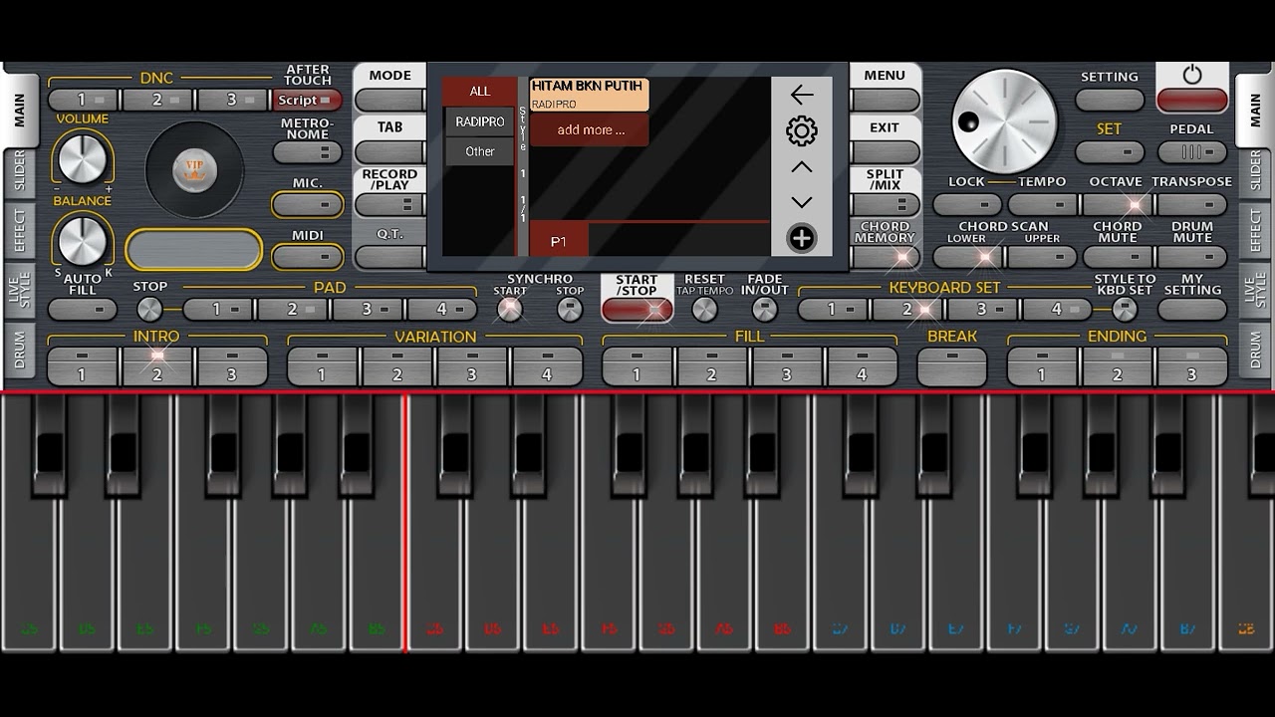Toggle DNC button 2
Viewport: 1275px width, 717px height.
point(158,100)
